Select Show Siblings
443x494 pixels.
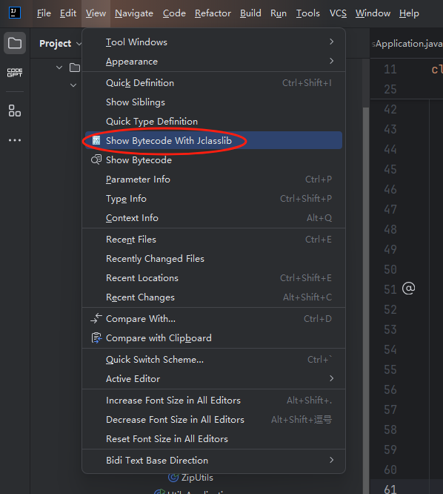[x=213, y=102]
